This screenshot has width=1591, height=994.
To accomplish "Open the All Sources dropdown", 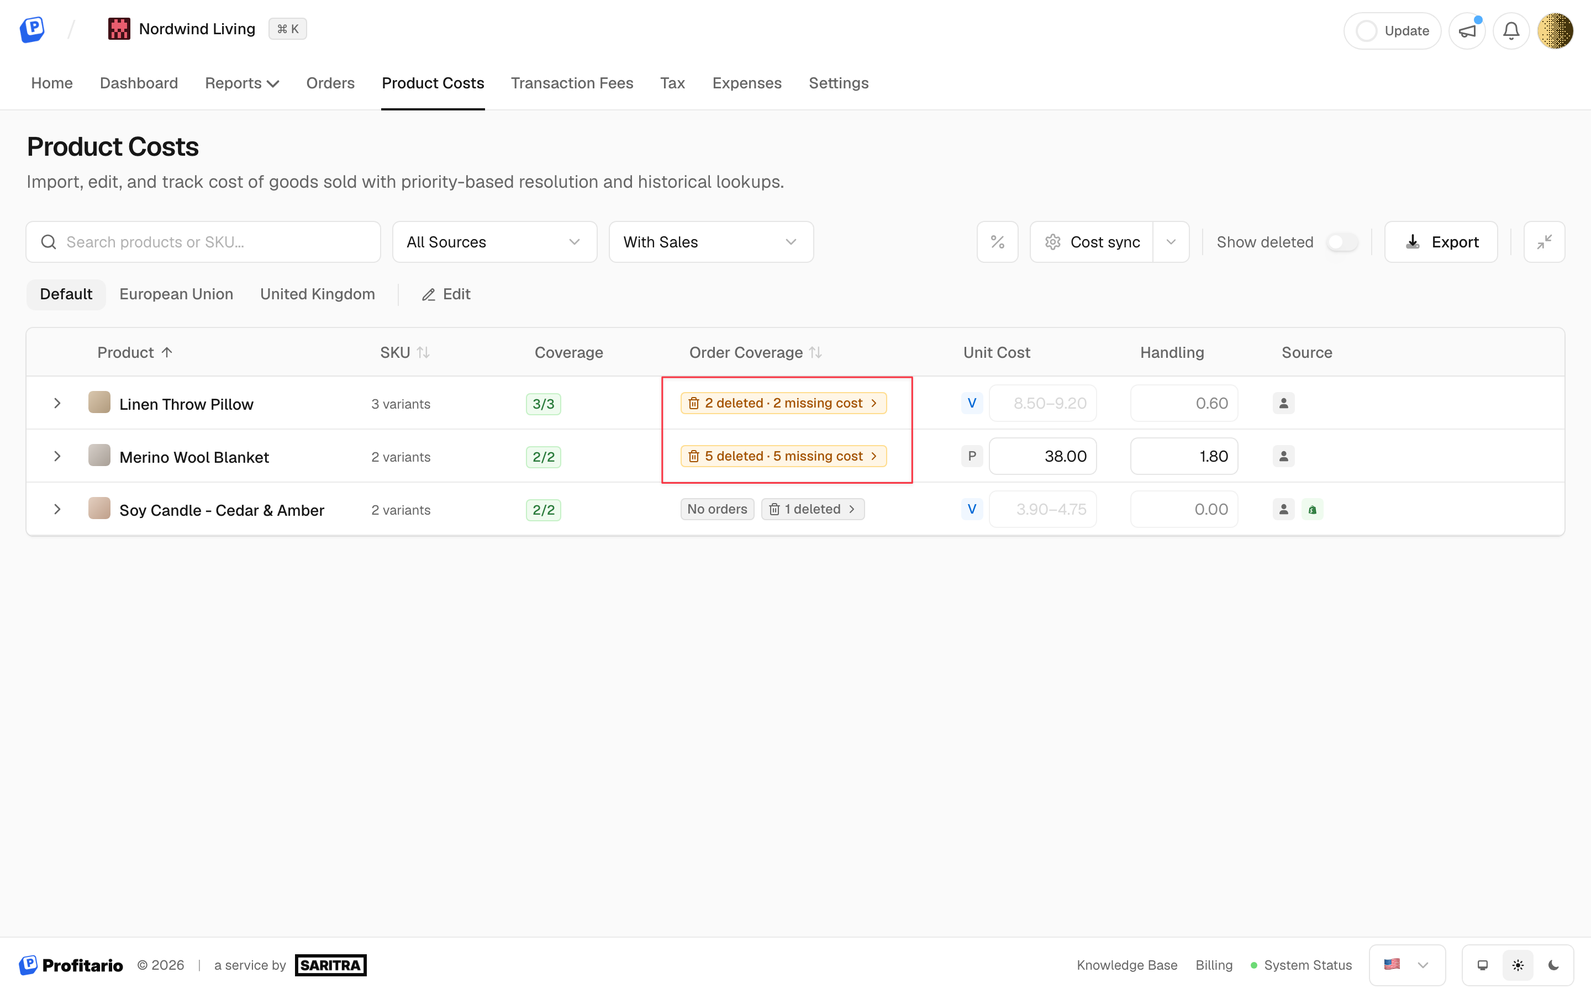I will pos(494,242).
